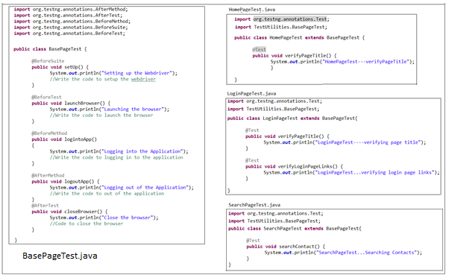
Task: Click the @AfterMethod annotation
Action: coord(48,175)
